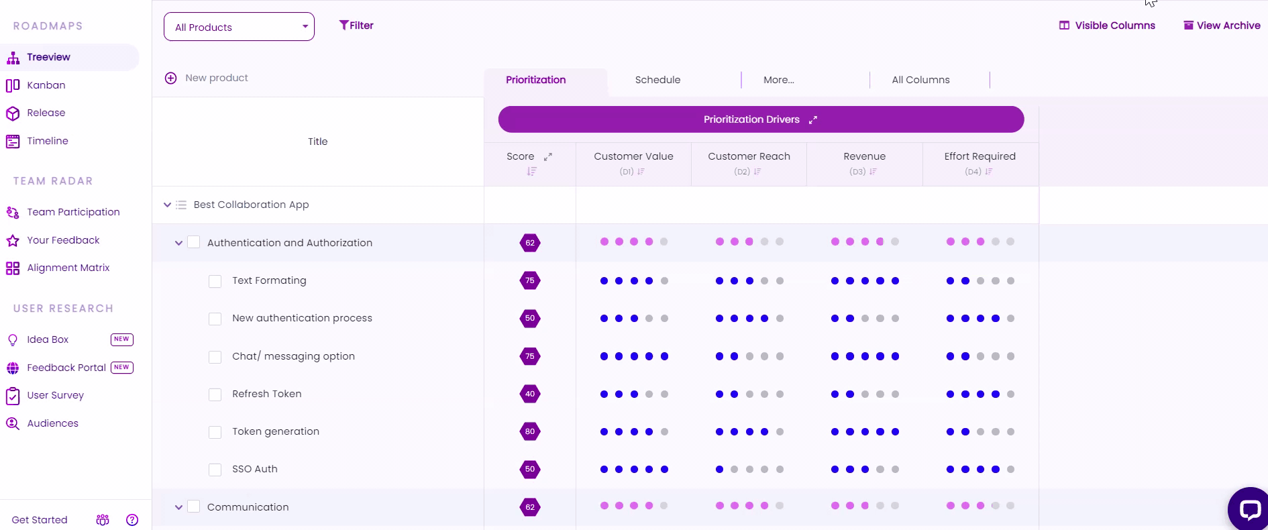Expand the Prioritization Drivers arrows icon
The height and width of the screenshot is (530, 1268).
[813, 120]
